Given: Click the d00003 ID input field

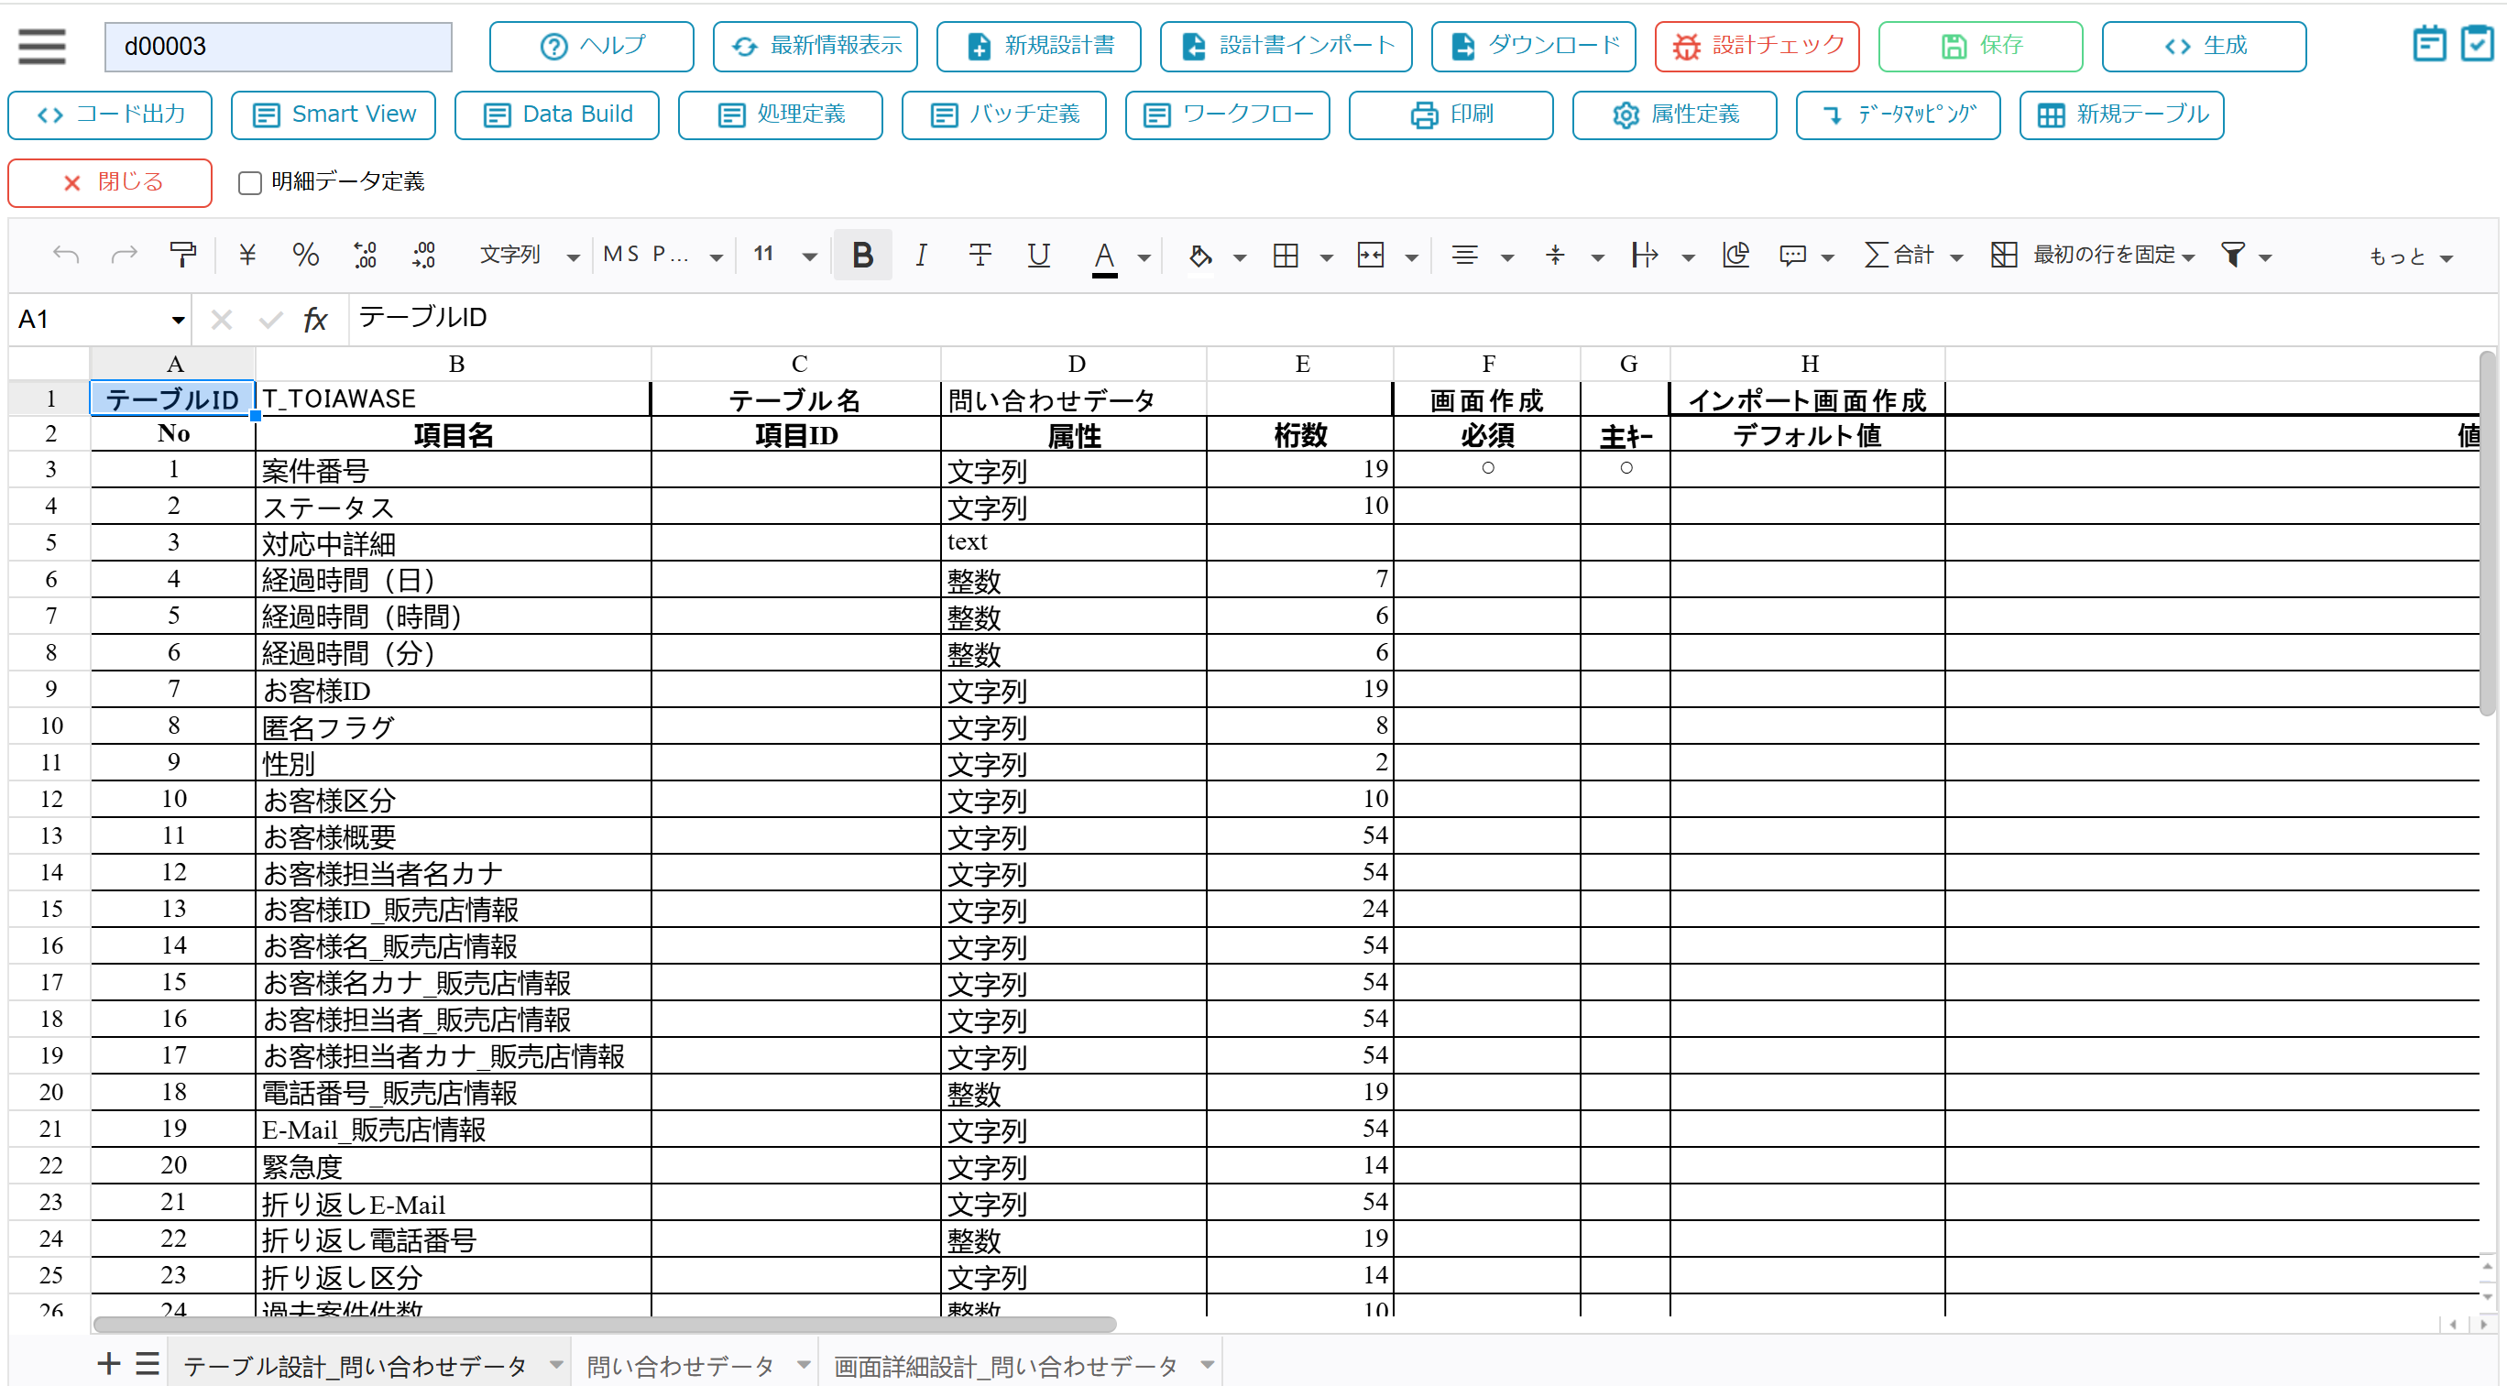Looking at the screenshot, I should (x=279, y=47).
